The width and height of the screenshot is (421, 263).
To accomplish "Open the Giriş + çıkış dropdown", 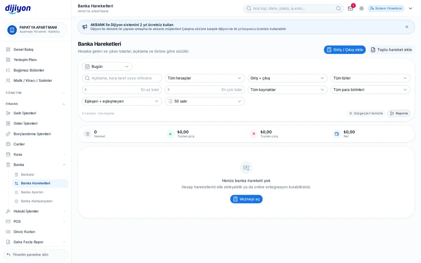I will click(x=287, y=78).
